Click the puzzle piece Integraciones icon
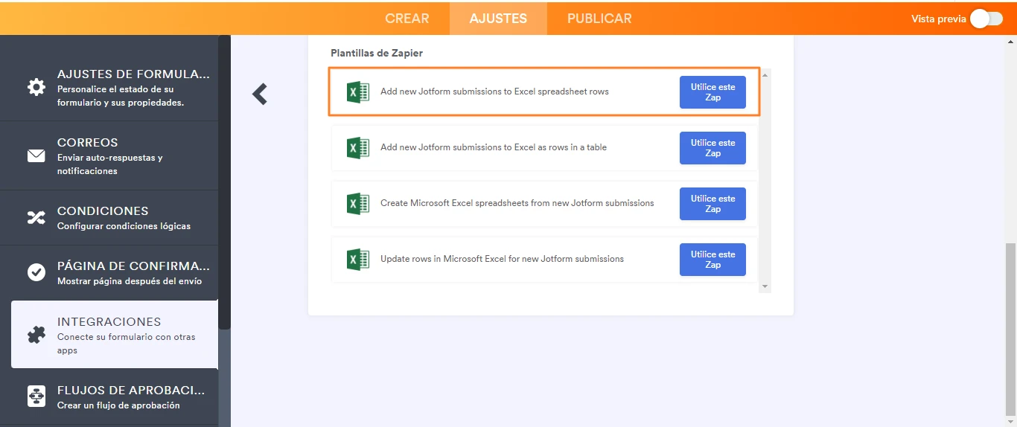Image resolution: width=1017 pixels, height=427 pixels. pos(36,335)
